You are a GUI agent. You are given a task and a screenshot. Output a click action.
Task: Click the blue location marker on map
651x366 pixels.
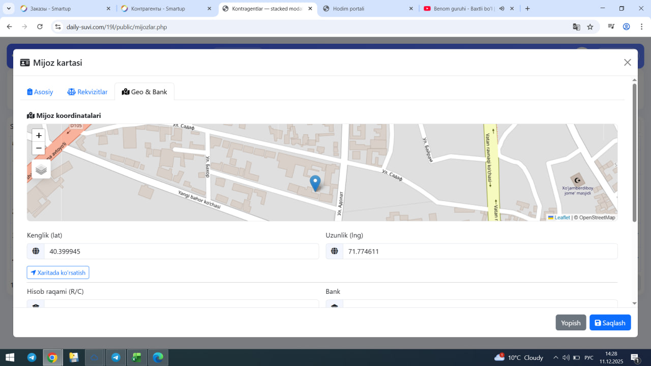[x=315, y=182]
